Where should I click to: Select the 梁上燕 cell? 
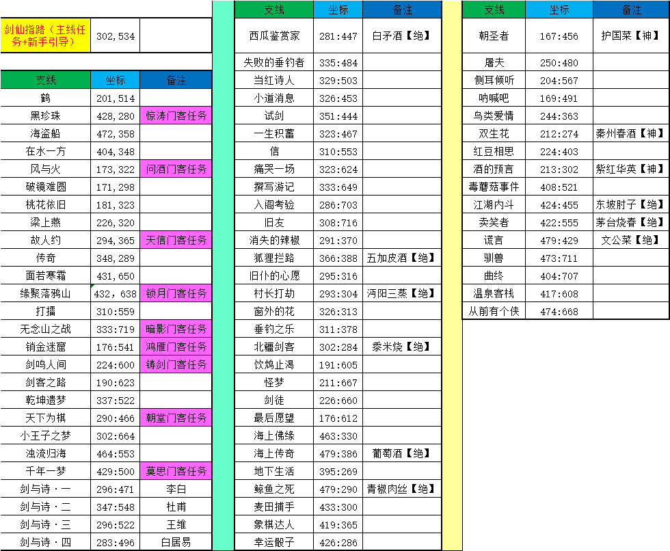[45, 223]
